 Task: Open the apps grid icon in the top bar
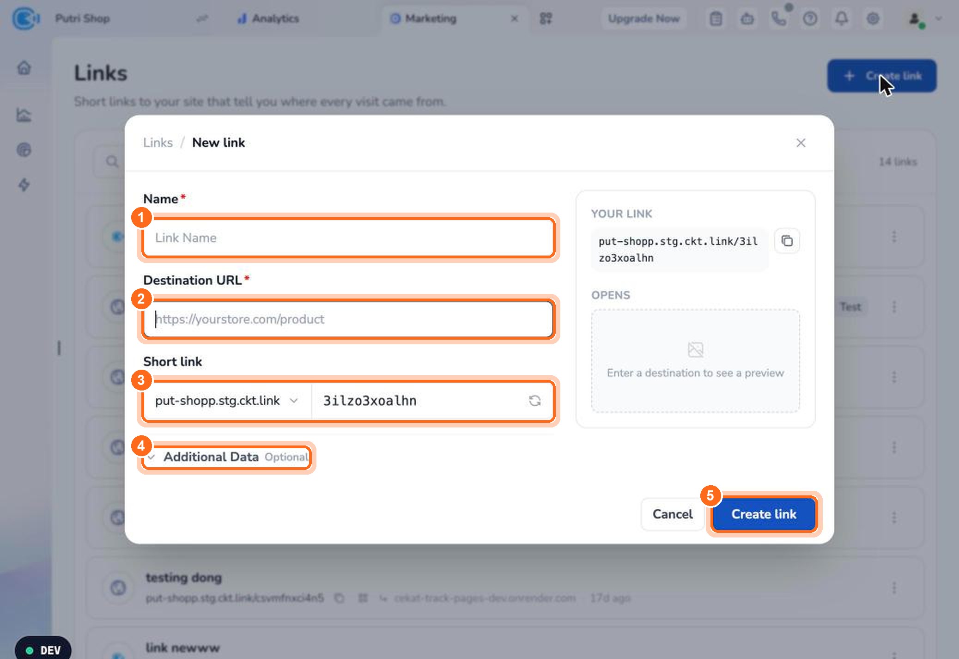click(x=546, y=18)
